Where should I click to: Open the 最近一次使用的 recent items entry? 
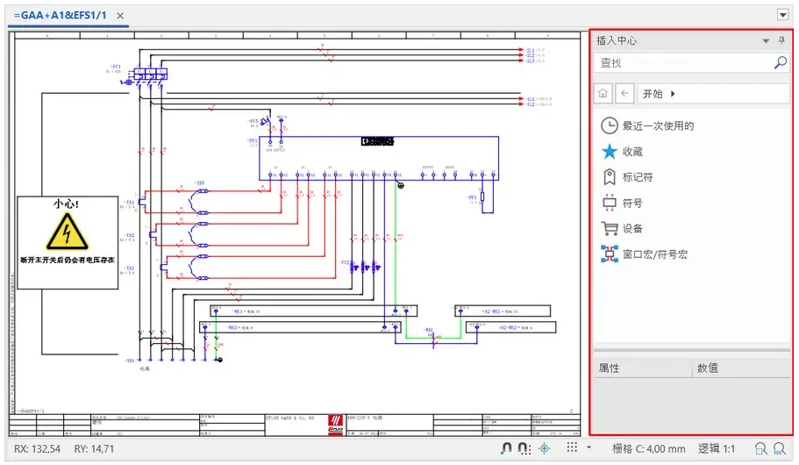tap(647, 125)
